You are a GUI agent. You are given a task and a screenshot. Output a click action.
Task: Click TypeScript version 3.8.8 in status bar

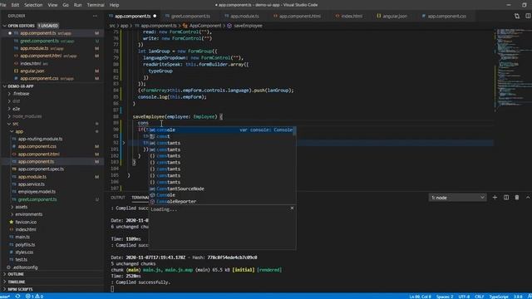click(x=518, y=297)
